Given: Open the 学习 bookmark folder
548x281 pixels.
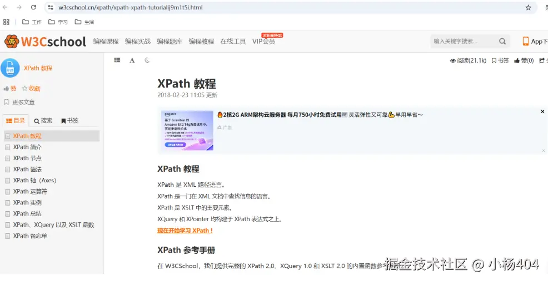Looking at the screenshot, I should pos(58,22).
